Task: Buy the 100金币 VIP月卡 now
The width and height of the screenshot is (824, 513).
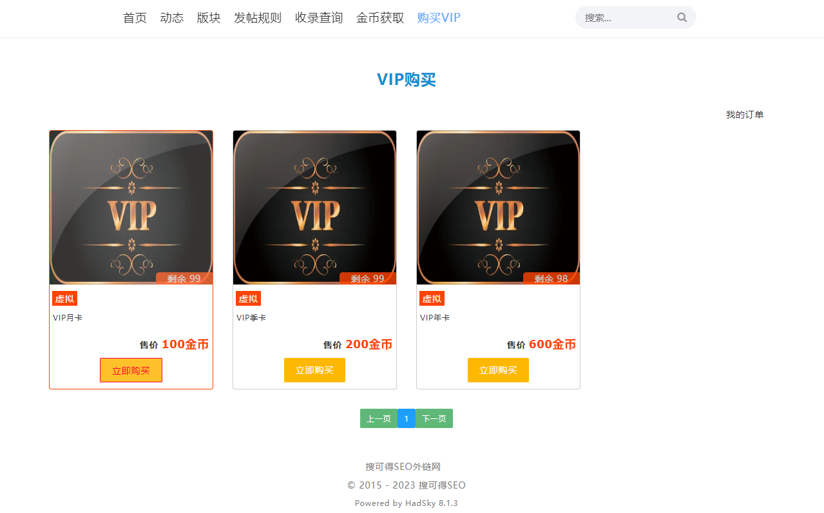Action: click(131, 370)
